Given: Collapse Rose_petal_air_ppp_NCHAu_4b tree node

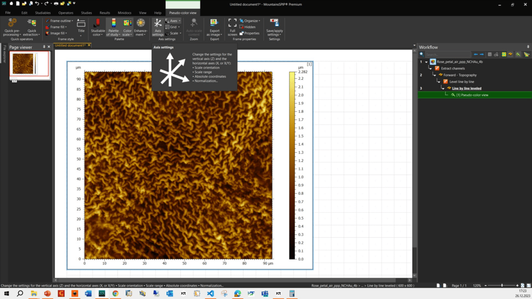Looking at the screenshot, I should (x=426, y=62).
